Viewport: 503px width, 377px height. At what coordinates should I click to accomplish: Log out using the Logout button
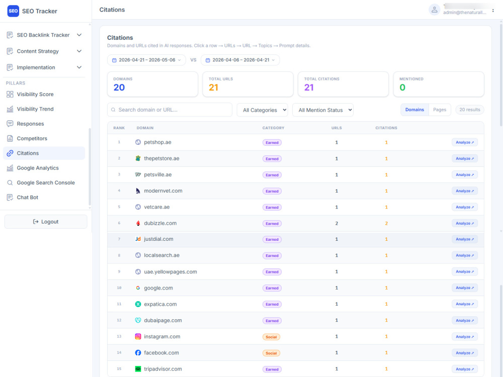[46, 222]
